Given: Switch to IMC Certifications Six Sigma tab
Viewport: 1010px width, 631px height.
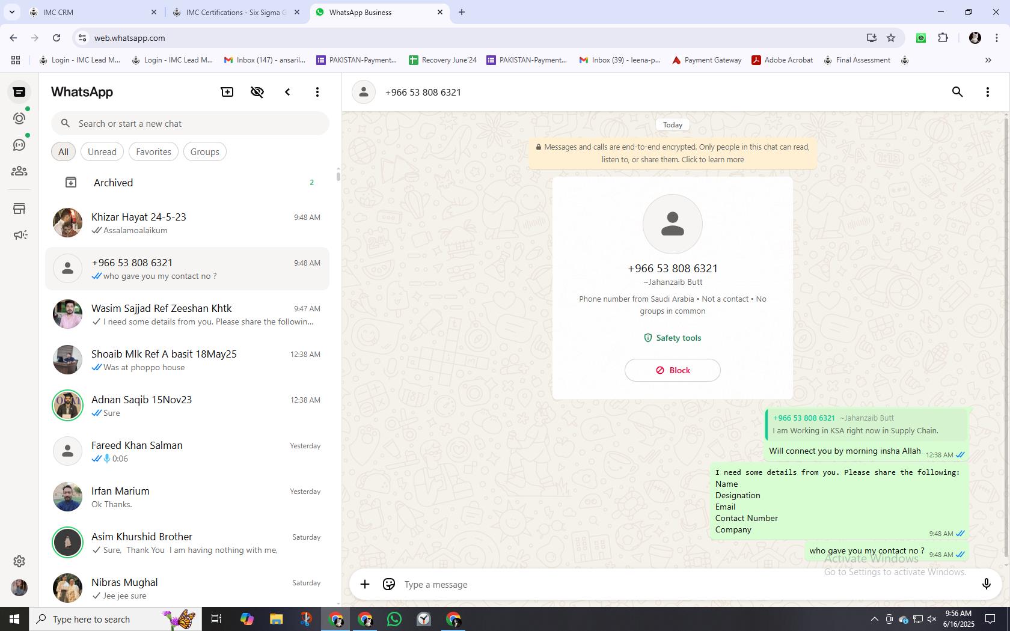Looking at the screenshot, I should [236, 12].
